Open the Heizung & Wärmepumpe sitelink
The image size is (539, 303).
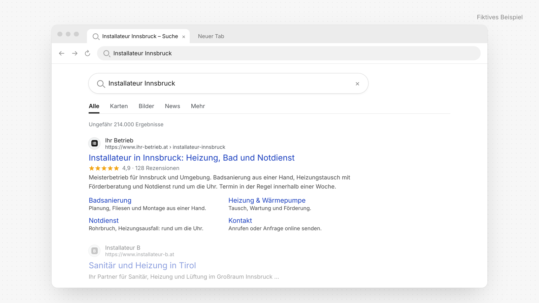click(x=267, y=200)
